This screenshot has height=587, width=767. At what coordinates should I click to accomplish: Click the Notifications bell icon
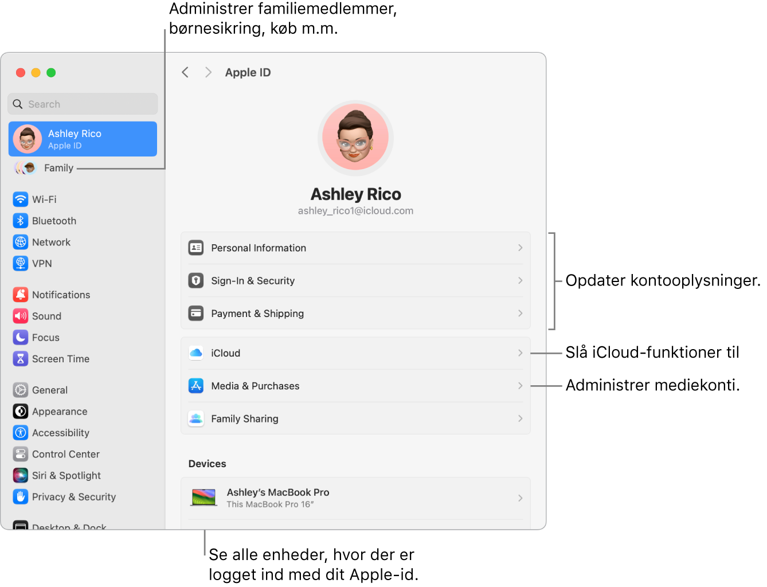click(x=21, y=295)
